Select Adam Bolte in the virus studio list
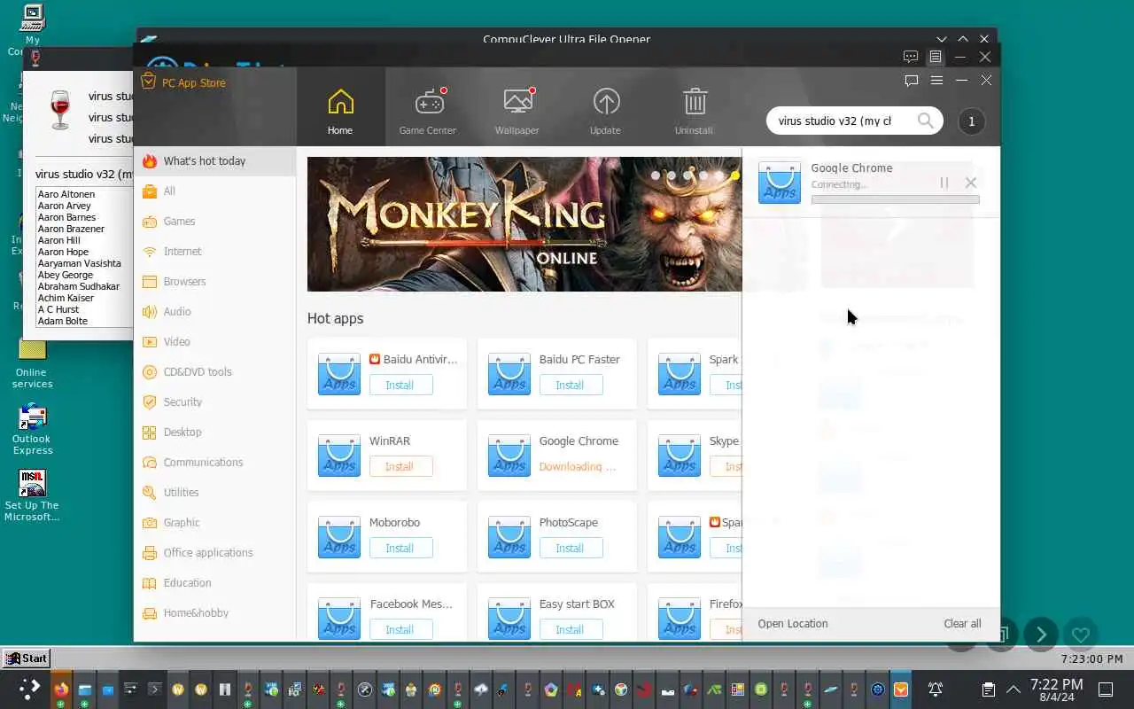 pyautogui.click(x=63, y=321)
